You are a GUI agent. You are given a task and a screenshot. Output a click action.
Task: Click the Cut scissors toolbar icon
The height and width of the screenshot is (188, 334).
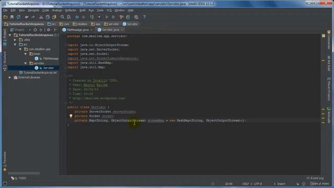[x=41, y=17]
